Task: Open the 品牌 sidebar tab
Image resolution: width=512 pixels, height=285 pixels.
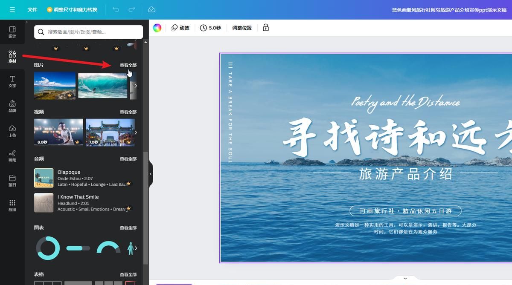Action: point(12,106)
